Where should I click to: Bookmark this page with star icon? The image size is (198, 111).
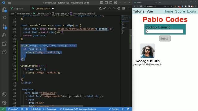click(x=172, y=6)
